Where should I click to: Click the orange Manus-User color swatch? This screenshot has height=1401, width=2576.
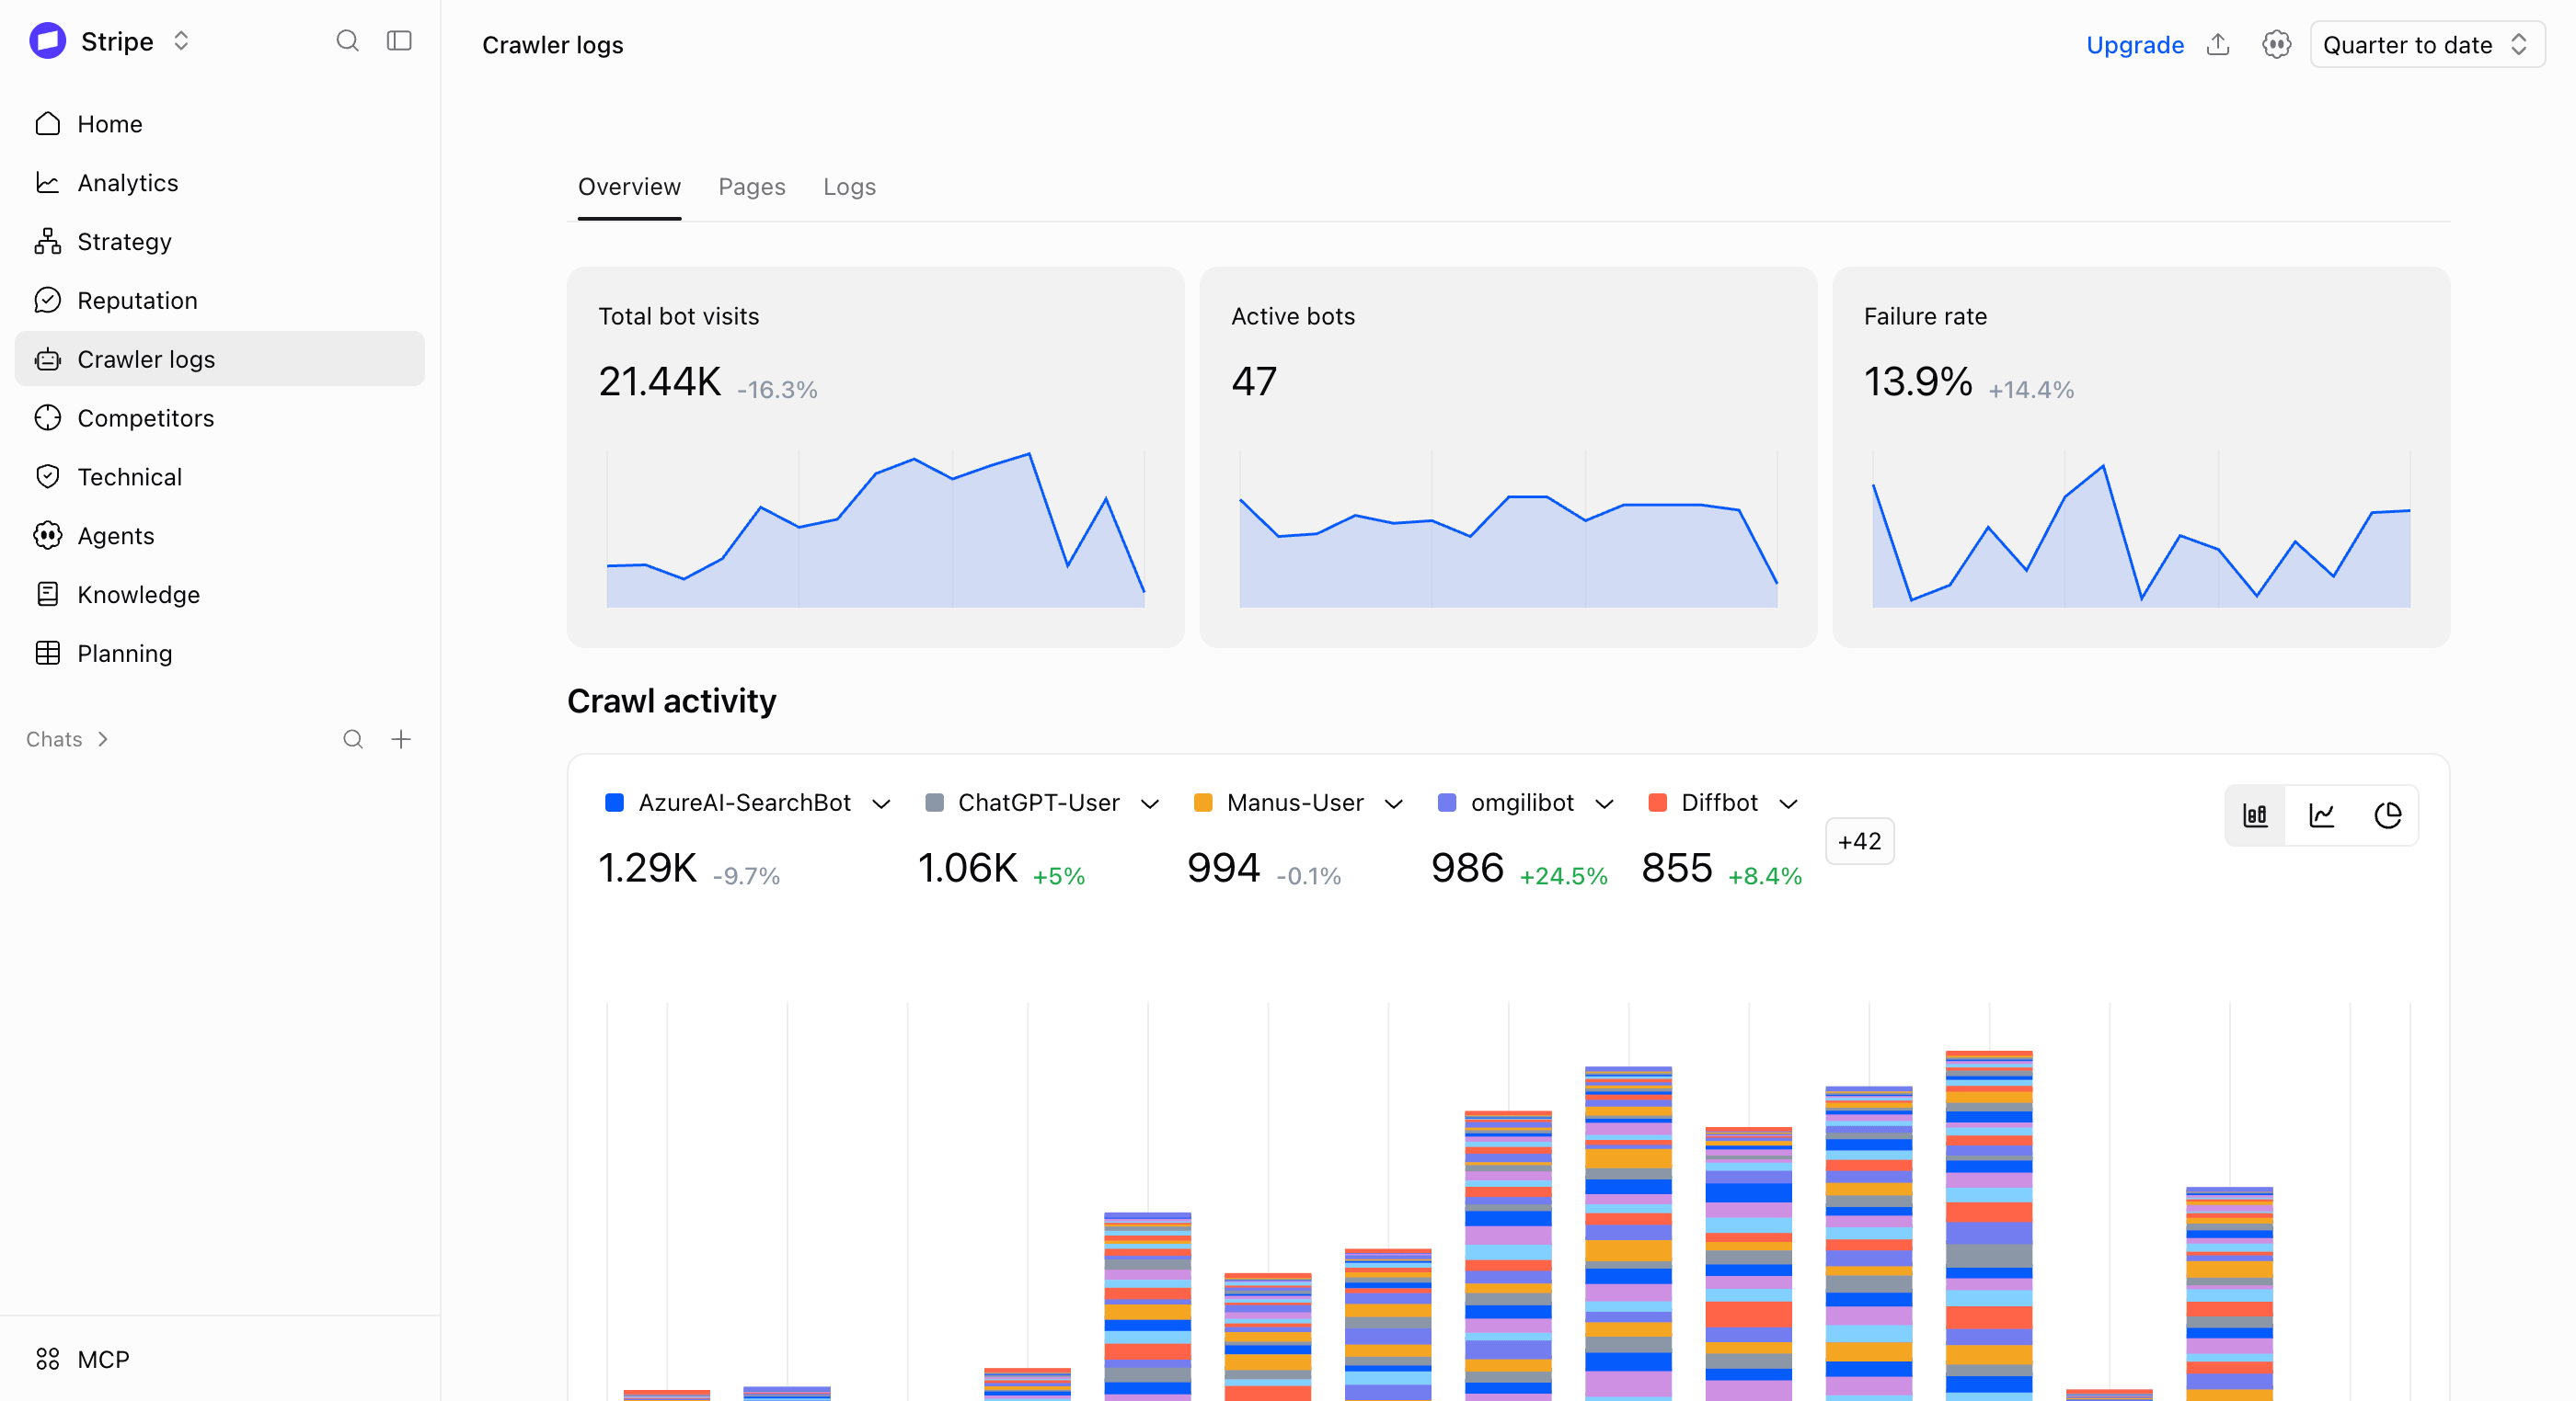tap(1203, 803)
